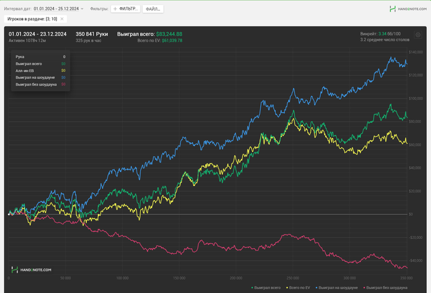Viewport: 431px width, 293px height.
Task: Click the 150 000 x-axis label
Action: pos(179,278)
